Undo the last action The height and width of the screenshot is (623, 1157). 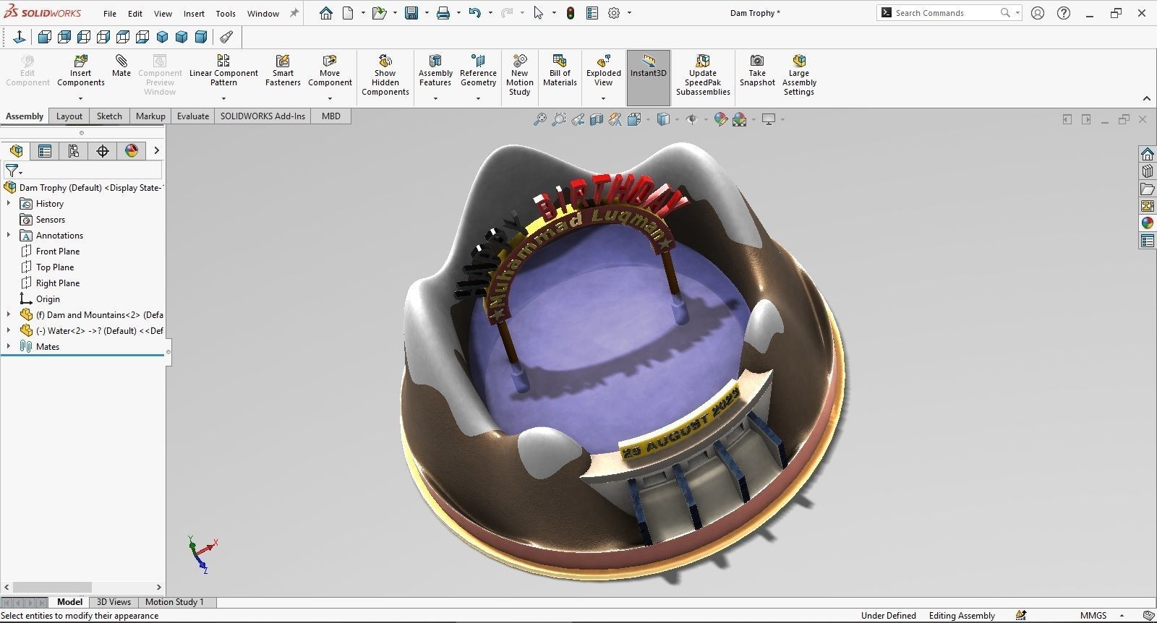coord(474,13)
